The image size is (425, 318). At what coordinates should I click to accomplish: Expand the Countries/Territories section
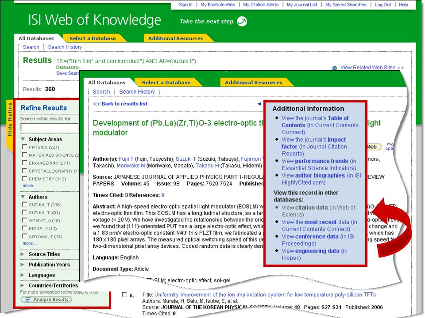click(23, 285)
